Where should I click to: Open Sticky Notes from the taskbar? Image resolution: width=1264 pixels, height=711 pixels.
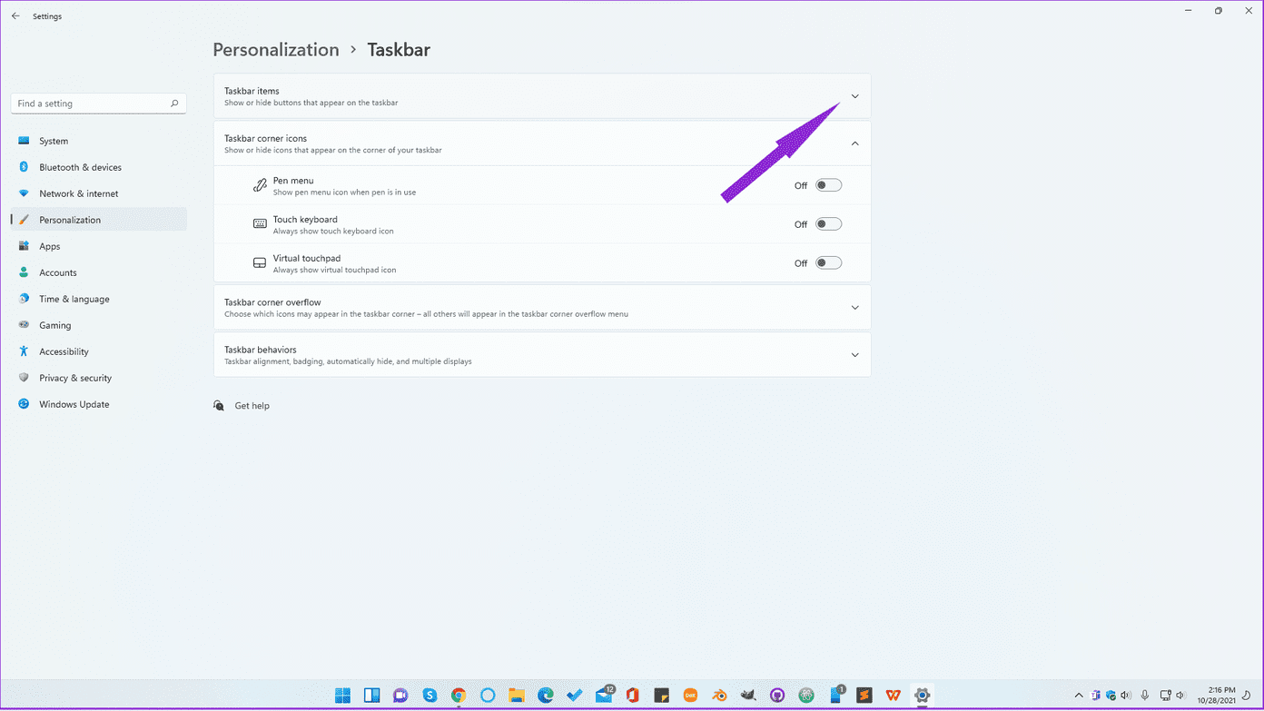(662, 696)
